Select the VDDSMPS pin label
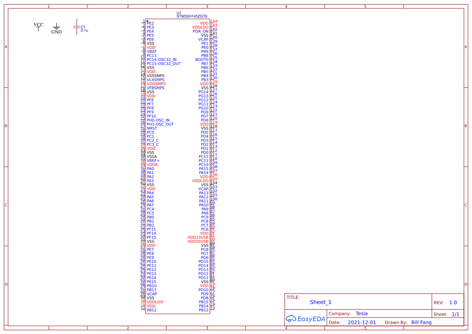The height and width of the screenshot is (334, 472). coord(156,84)
